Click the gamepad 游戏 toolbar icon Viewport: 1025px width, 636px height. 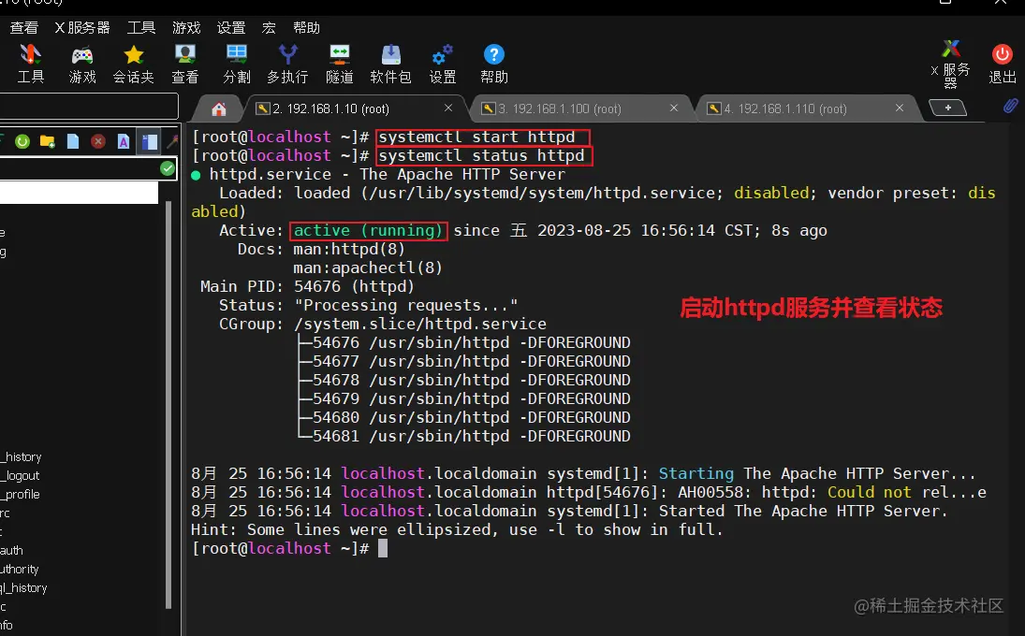pos(82,64)
